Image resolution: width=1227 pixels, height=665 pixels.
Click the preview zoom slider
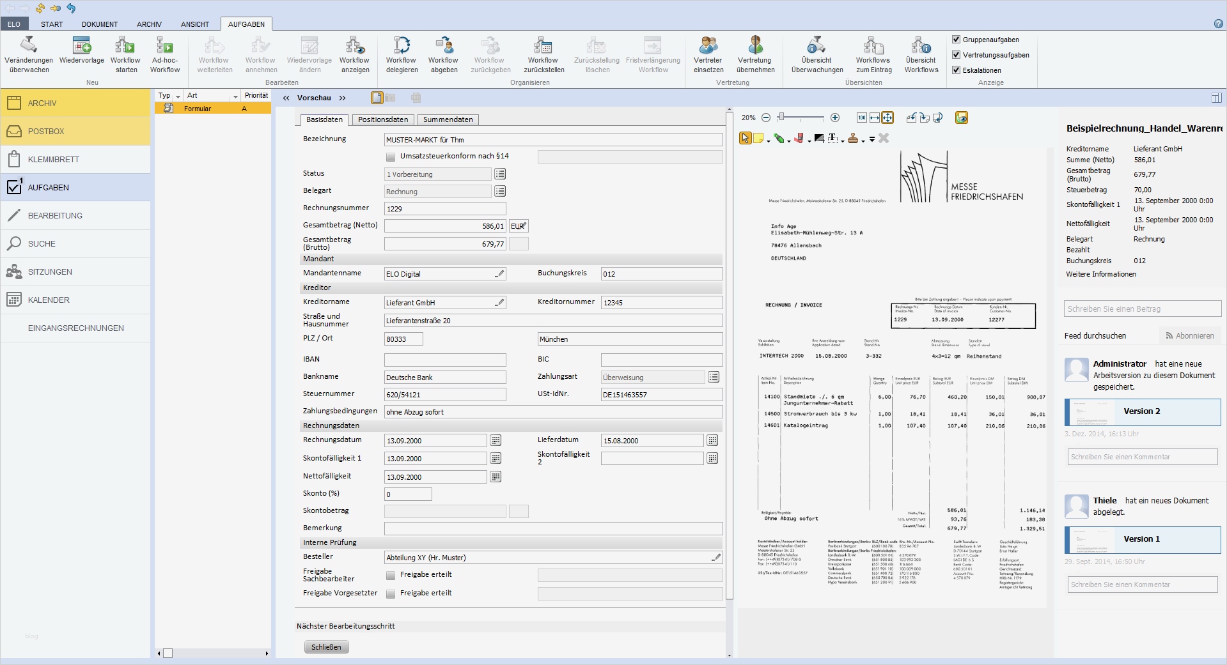click(799, 118)
